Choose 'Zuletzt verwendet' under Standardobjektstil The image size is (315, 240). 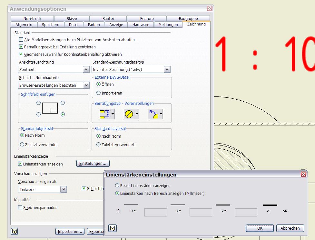22,145
